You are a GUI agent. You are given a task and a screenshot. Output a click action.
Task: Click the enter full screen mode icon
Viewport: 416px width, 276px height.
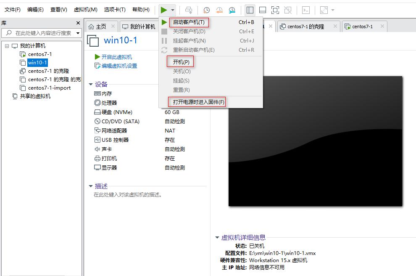point(275,10)
